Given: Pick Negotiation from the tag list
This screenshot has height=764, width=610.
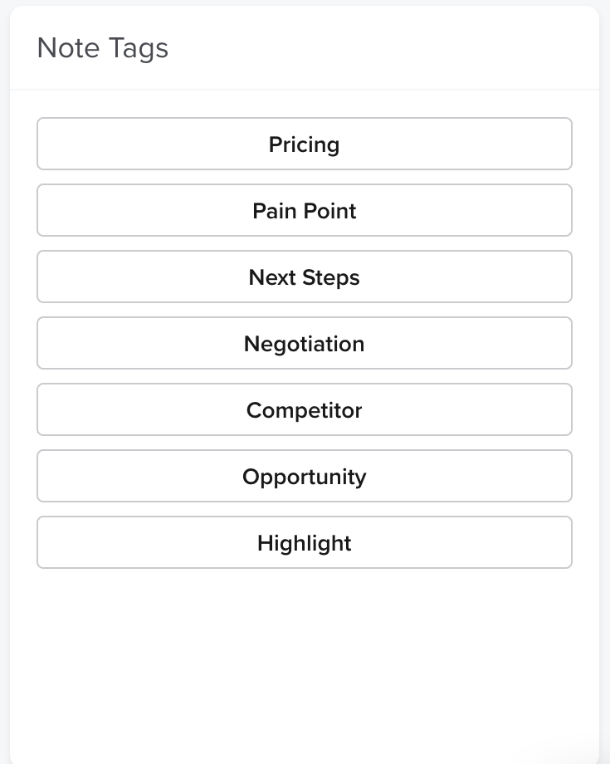Looking at the screenshot, I should (x=305, y=343).
